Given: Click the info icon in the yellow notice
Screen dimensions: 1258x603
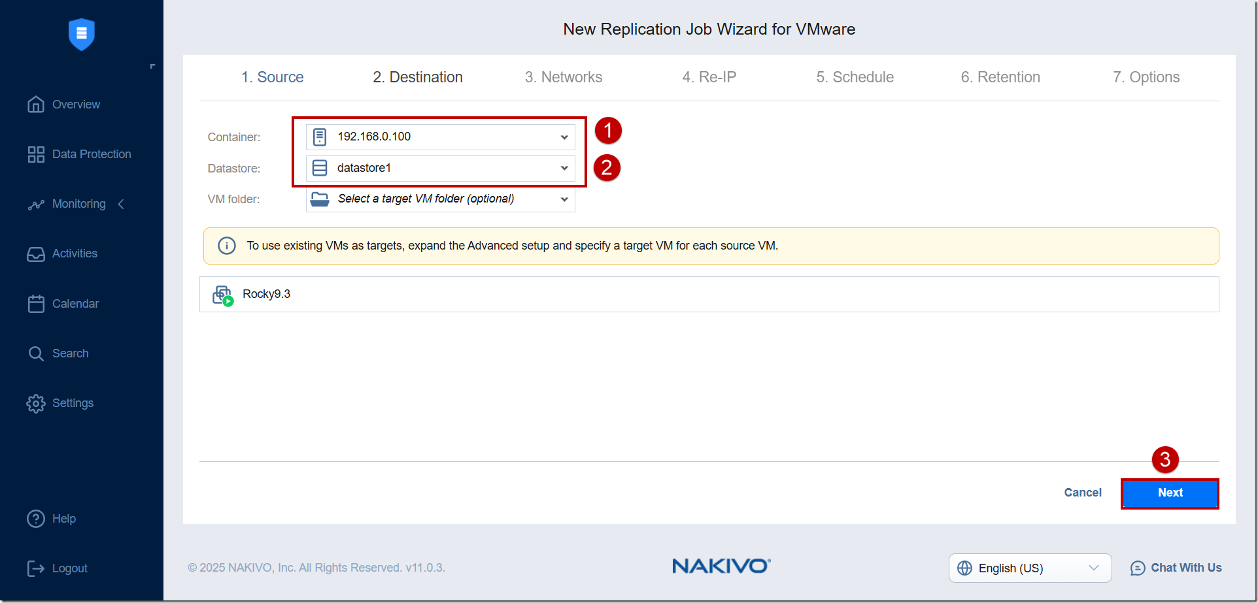Looking at the screenshot, I should [x=227, y=246].
